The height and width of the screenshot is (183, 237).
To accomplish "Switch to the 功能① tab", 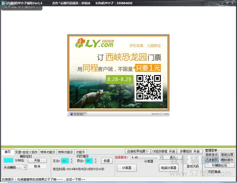I will [81, 152].
